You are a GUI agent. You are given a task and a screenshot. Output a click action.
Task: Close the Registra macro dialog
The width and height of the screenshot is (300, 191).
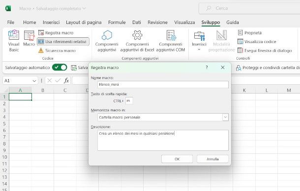click(223, 67)
